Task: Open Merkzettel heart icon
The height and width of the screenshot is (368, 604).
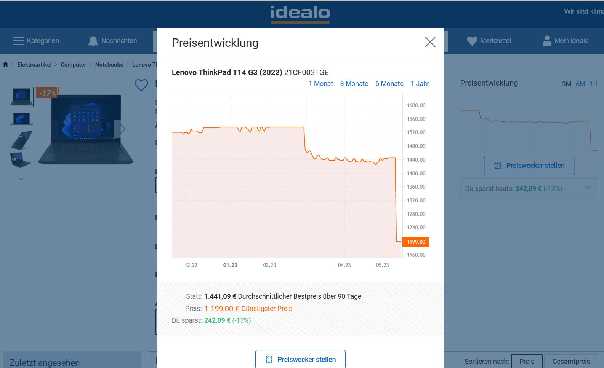Action: [x=472, y=41]
